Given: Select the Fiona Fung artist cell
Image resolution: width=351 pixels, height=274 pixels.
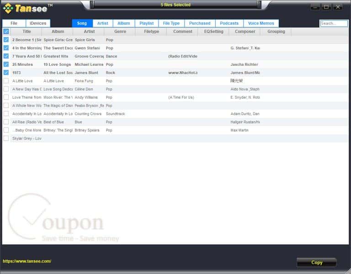Looking at the screenshot, I should (x=84, y=81).
